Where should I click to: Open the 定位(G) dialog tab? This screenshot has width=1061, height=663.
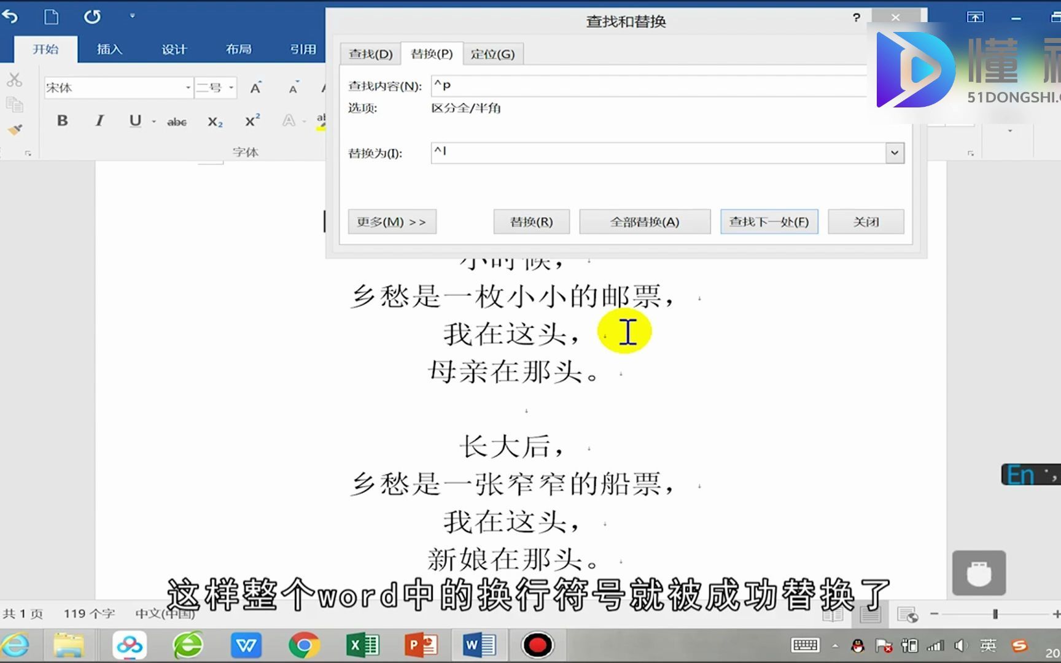494,53
